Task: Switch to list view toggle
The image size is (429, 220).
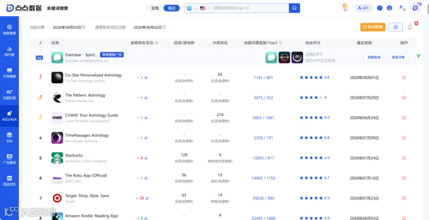Action: [x=395, y=27]
